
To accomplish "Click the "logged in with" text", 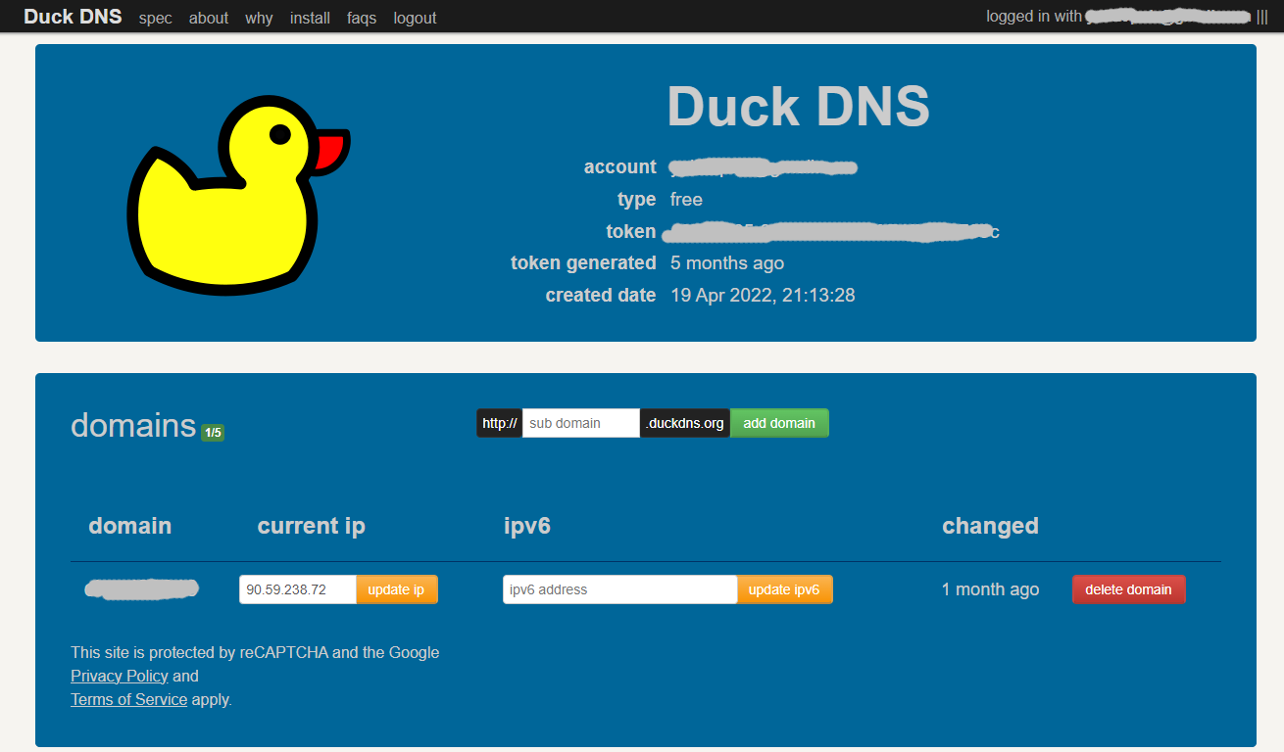I will click(1034, 17).
